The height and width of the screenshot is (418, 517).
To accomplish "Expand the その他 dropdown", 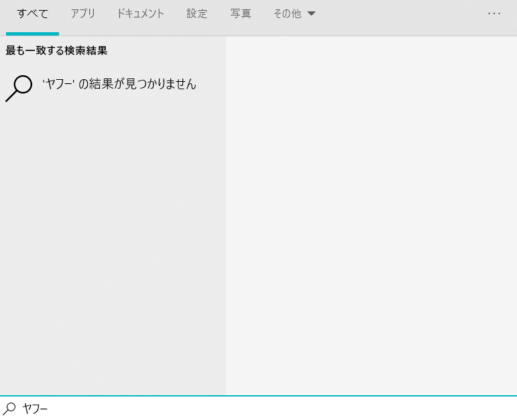I will tap(294, 14).
